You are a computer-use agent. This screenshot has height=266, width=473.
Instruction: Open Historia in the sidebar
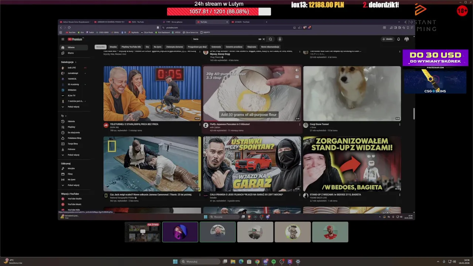(x=74, y=121)
